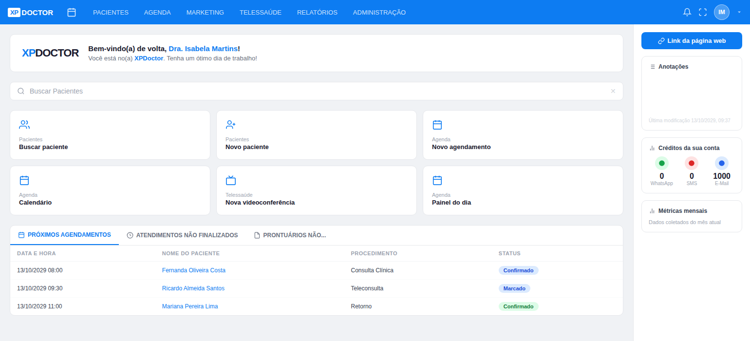Click the red SMS credits icon
This screenshot has width=750, height=341.
(692, 163)
